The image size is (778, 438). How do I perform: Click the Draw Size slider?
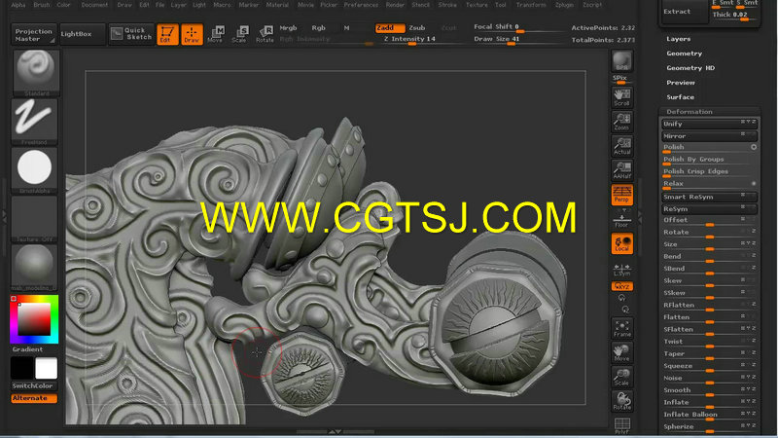[517, 39]
